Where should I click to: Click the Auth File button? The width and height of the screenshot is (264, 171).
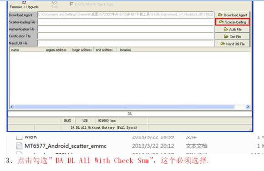233,29
